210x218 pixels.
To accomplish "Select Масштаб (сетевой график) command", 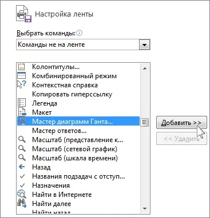I will click(78, 149).
